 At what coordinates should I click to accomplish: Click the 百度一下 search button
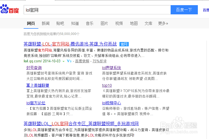tap(184, 10)
